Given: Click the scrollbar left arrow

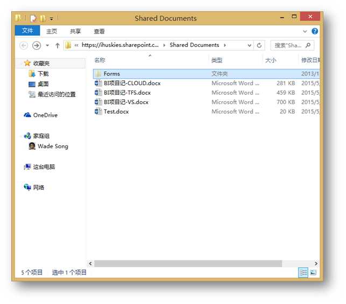Looking at the screenshot, I should [x=90, y=264].
